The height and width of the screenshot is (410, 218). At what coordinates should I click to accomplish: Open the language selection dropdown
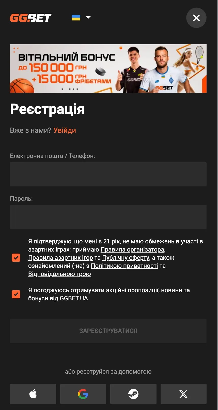88,18
